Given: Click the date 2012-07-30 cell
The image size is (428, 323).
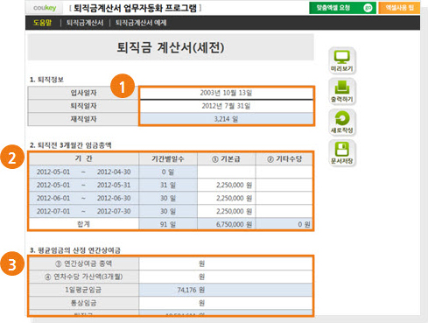Looking at the screenshot, I should coord(114,211).
